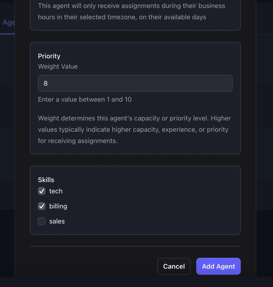Screen dimensions: 273x287
Task: Click the business hours assignment note
Action: coord(131,11)
